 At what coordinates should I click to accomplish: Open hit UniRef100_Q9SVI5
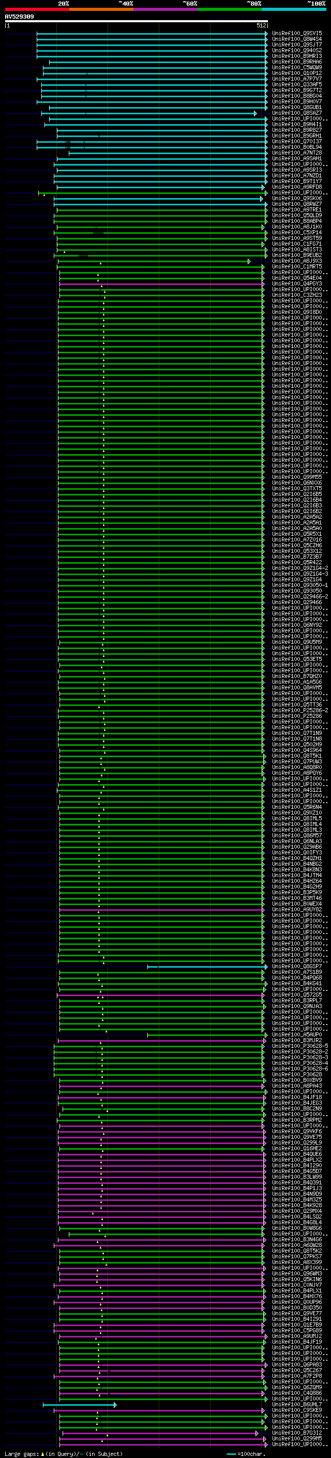(297, 34)
